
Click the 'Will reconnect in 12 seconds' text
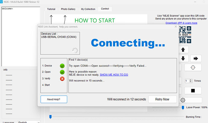127,99
